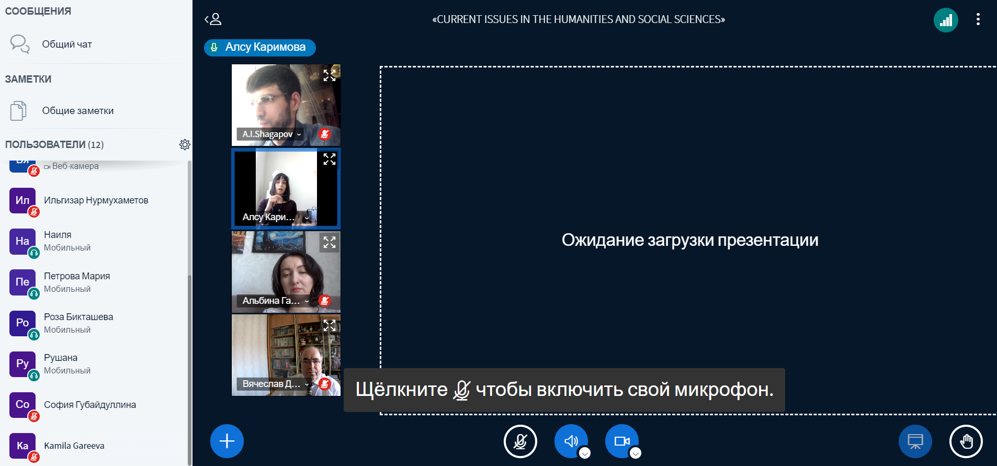The height and width of the screenshot is (466, 997).
Task: Open the users list settings gear
Action: [x=185, y=144]
